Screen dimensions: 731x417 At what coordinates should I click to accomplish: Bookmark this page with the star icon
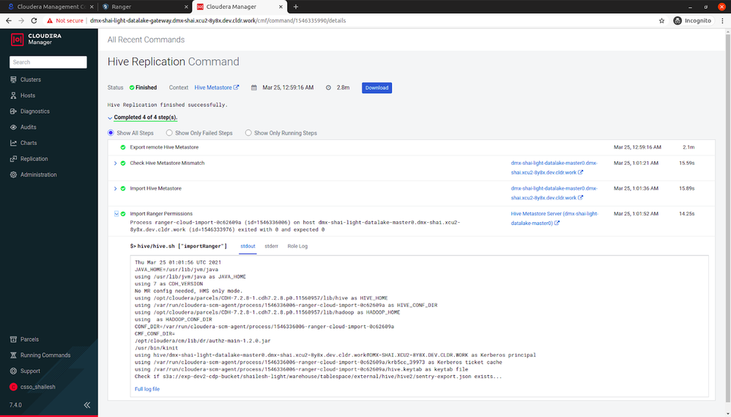tap(661, 21)
